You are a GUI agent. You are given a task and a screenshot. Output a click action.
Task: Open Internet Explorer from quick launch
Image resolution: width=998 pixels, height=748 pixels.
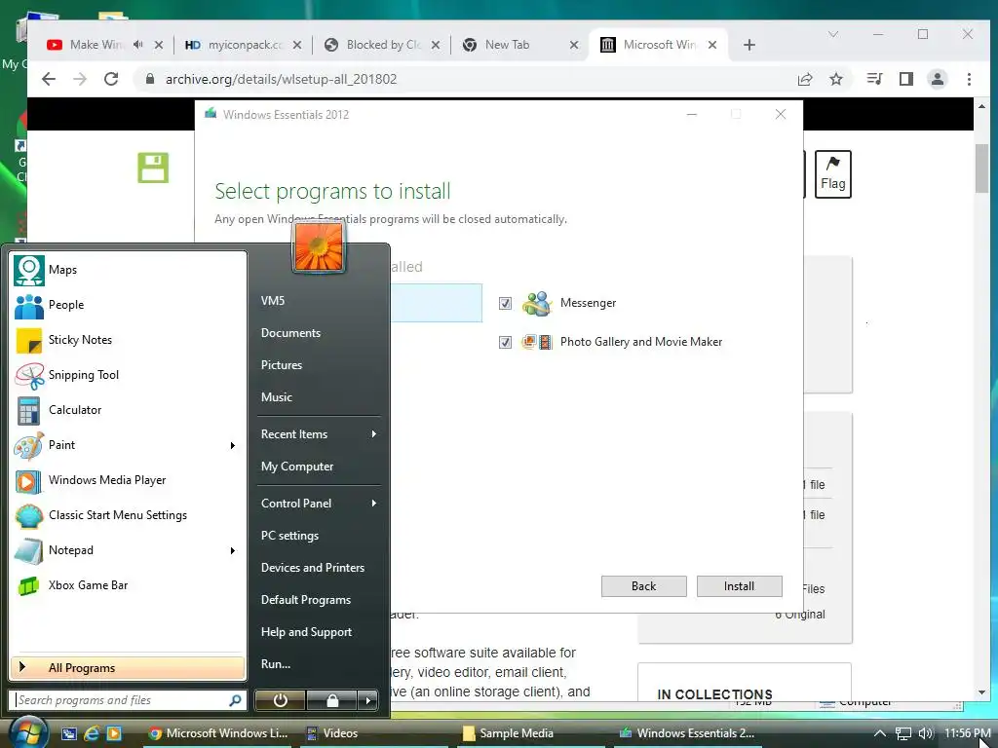point(92,733)
